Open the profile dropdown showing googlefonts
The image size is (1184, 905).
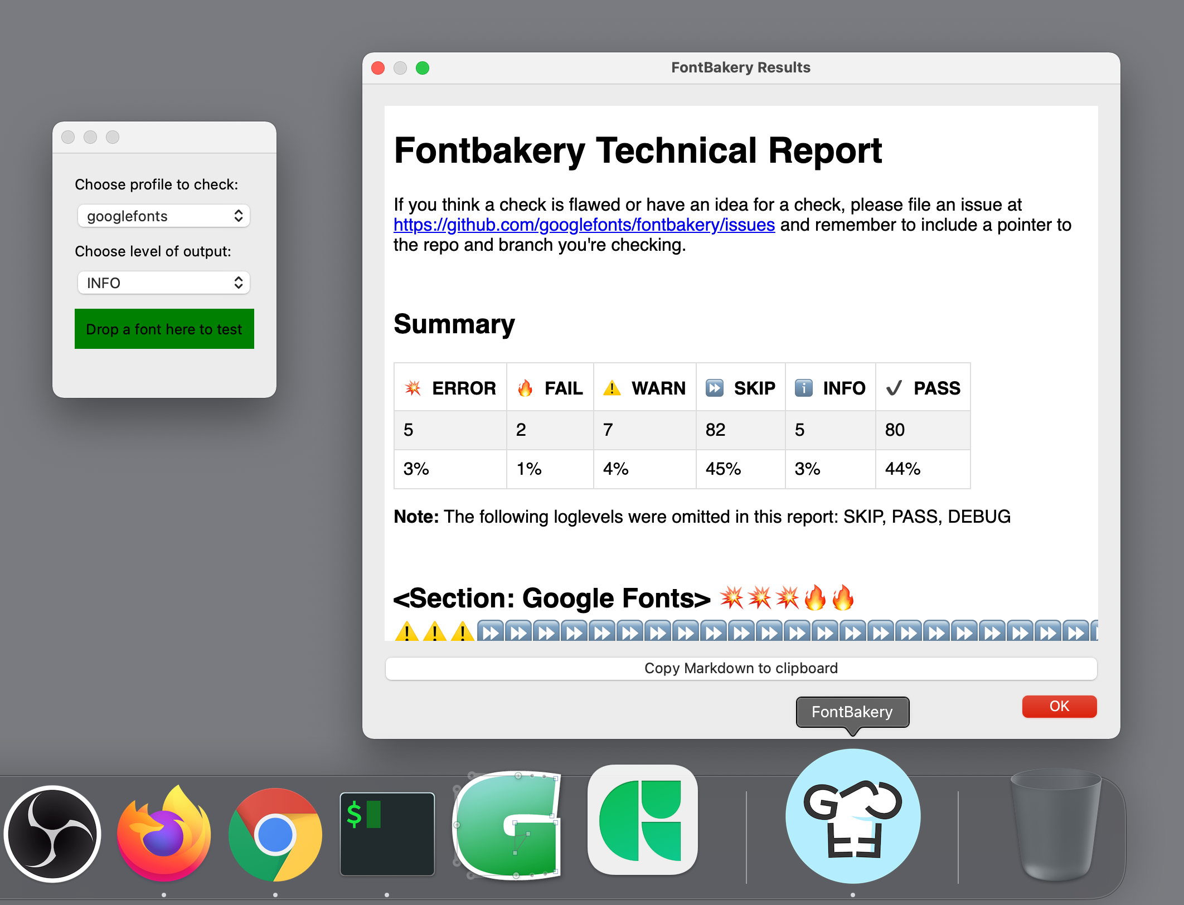[x=163, y=216]
